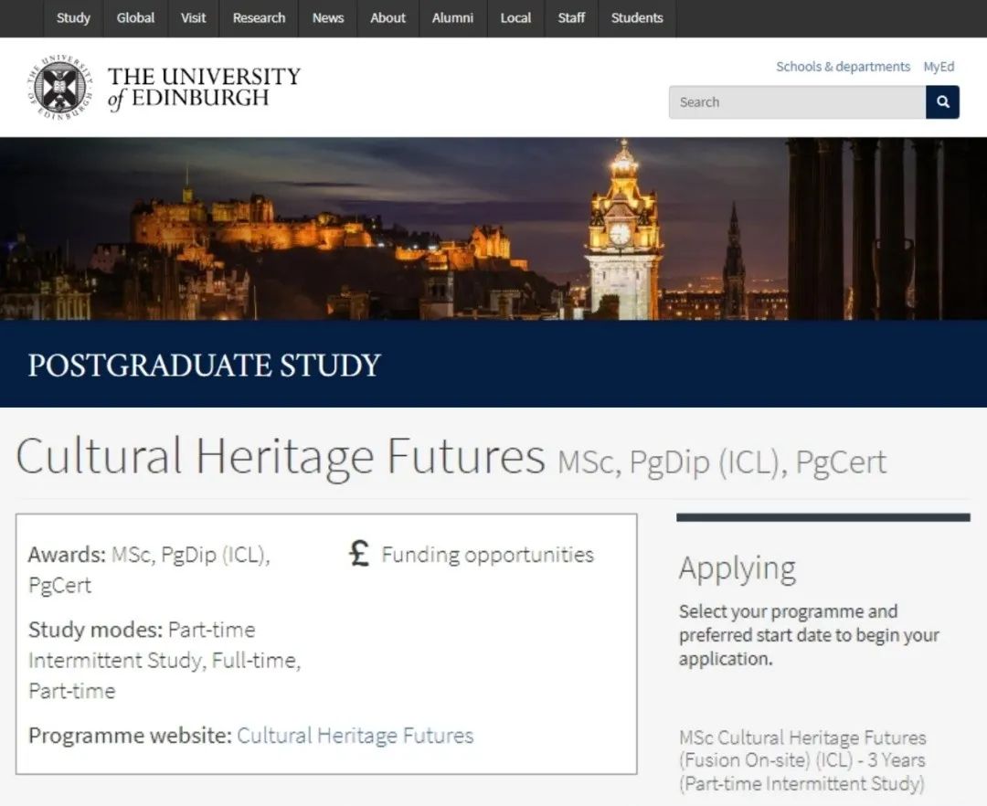Open the Global menu item
Image resolution: width=987 pixels, height=806 pixels.
(x=135, y=18)
